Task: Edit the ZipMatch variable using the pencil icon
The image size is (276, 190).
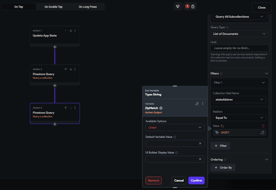Action: pyautogui.click(x=197, y=104)
